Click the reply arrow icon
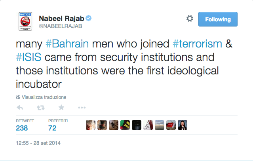Screen dimensions: 253x161 [20, 107]
